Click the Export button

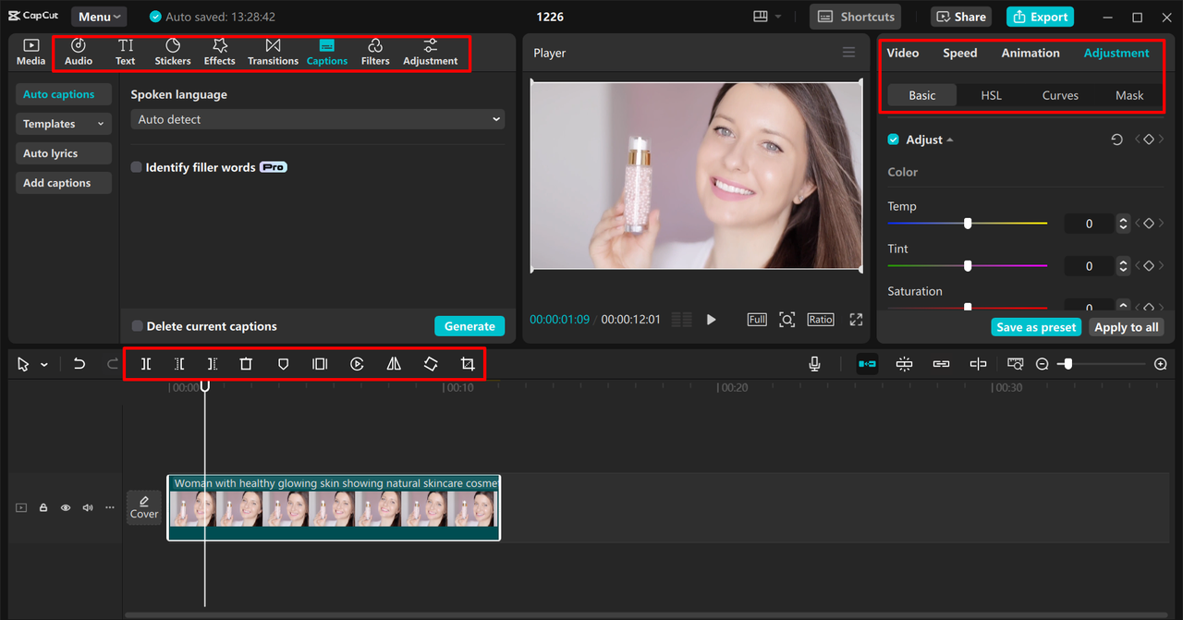click(x=1040, y=17)
